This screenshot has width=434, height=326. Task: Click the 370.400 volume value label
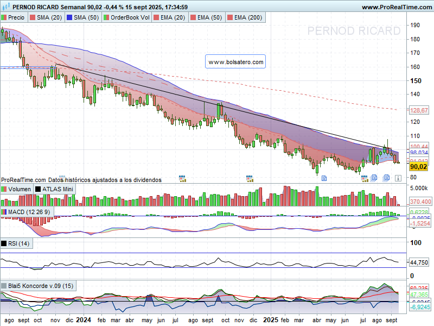pos(420,202)
